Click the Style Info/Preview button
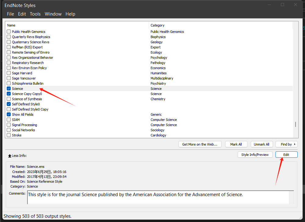 tap(255, 155)
